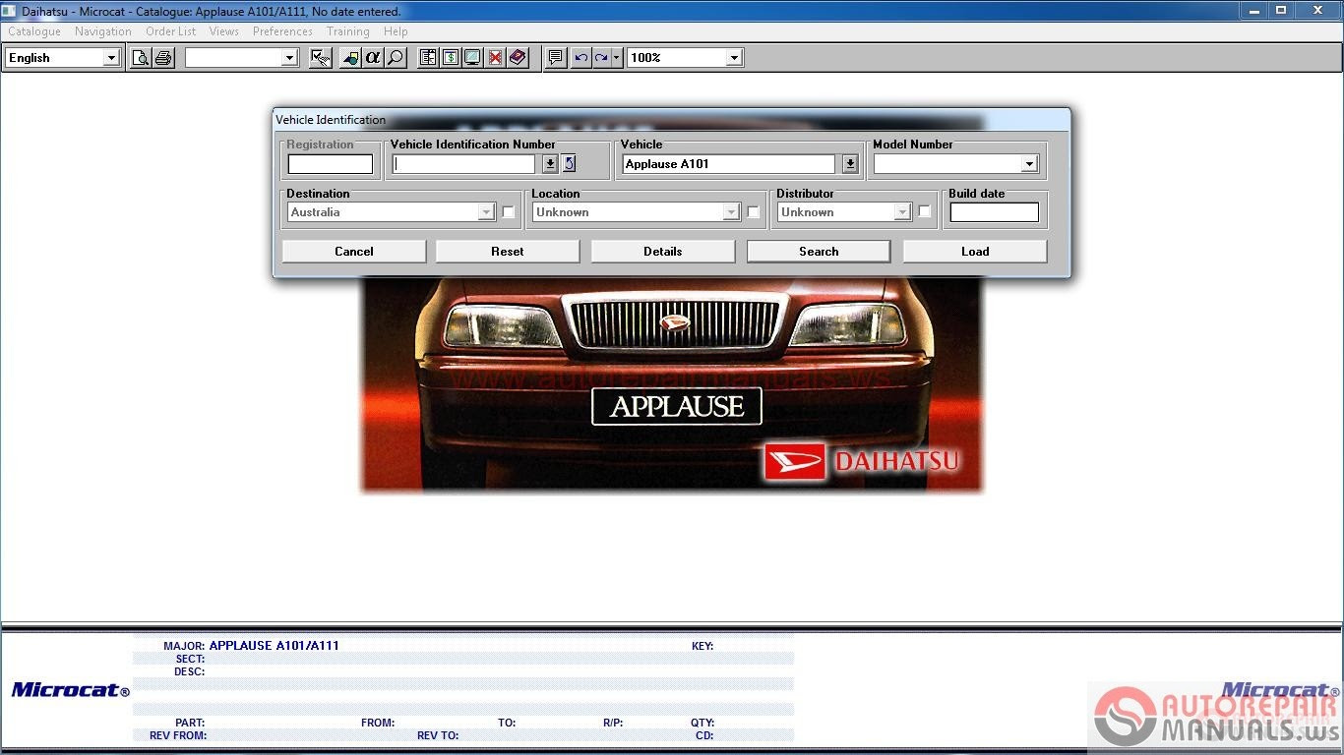Click the Applause A101 vehicle text field

tap(728, 164)
